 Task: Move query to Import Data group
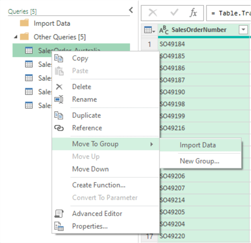(x=200, y=145)
